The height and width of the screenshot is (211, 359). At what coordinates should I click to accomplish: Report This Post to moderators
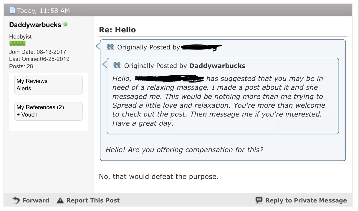(93, 200)
